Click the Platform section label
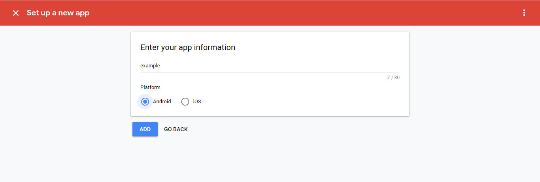Screen dimensions: 540x182 click(150, 87)
